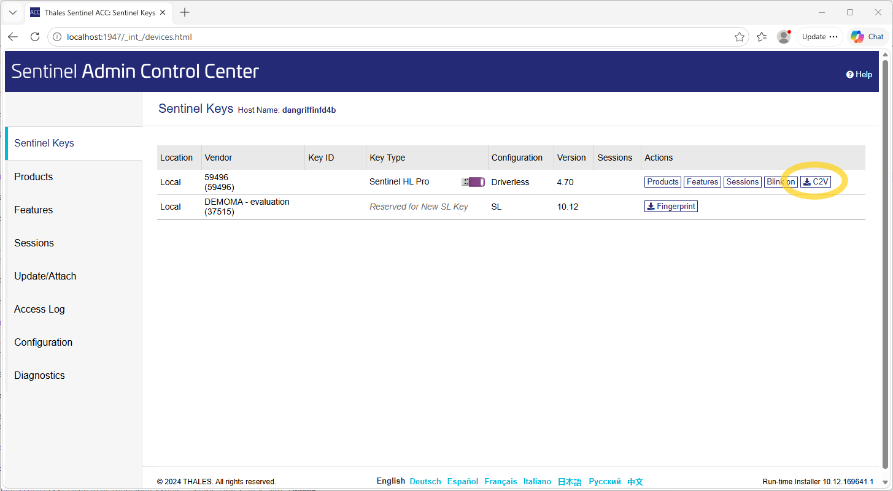
Task: Open the Products sidebar page
Action: 74,177
